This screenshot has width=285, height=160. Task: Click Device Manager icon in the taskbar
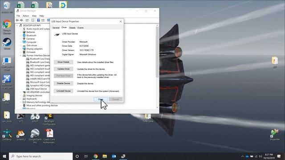123,156
